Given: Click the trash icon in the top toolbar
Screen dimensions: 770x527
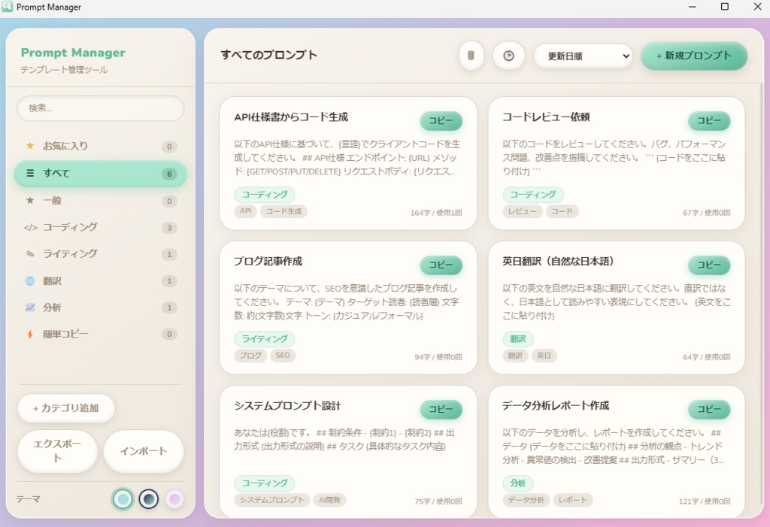Looking at the screenshot, I should pyautogui.click(x=471, y=56).
